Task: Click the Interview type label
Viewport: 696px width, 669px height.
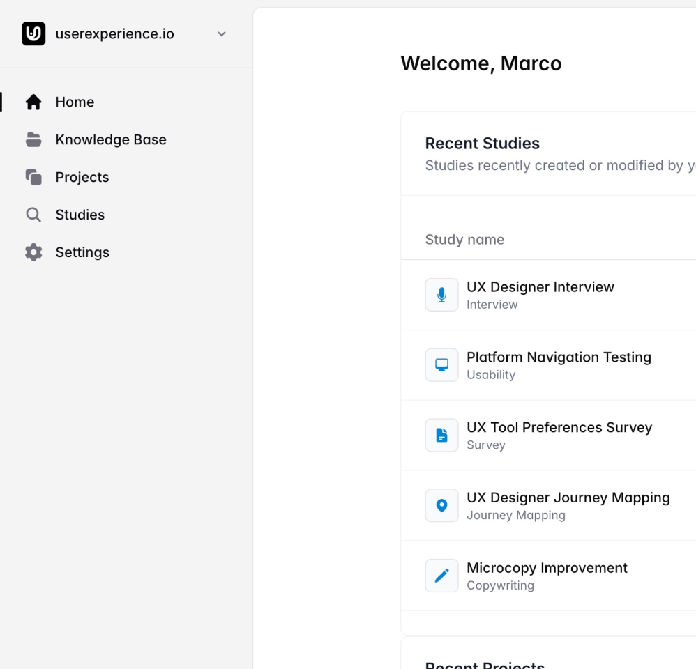Action: (x=492, y=305)
